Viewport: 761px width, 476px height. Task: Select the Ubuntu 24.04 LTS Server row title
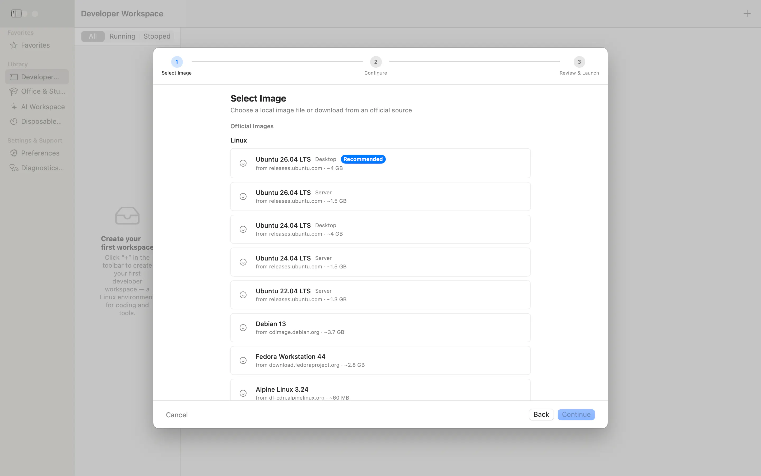(x=283, y=258)
